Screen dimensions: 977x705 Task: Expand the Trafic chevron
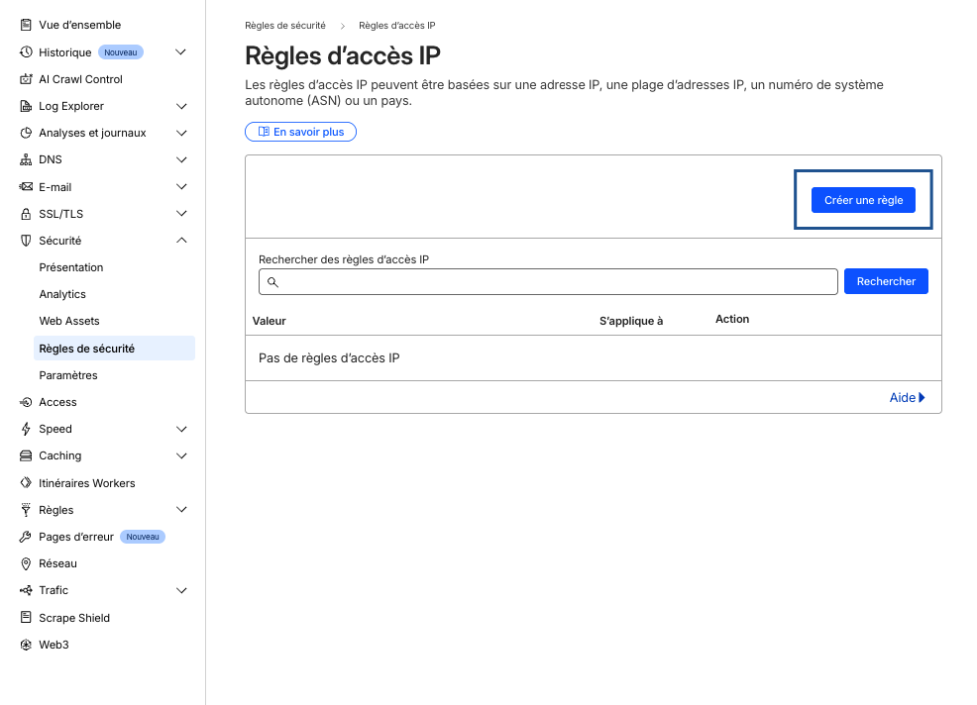(x=181, y=590)
